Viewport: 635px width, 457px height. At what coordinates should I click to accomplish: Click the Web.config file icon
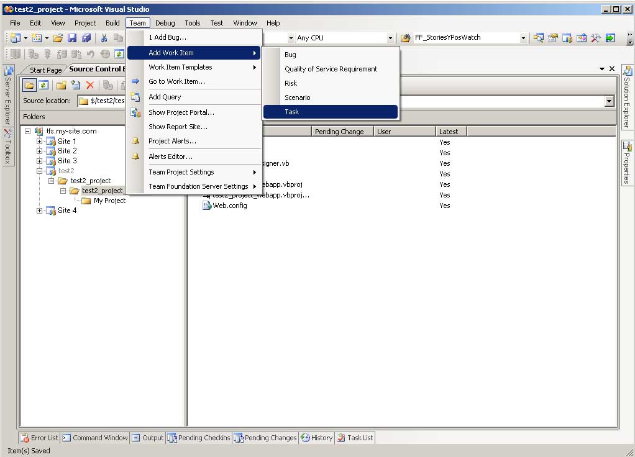tap(207, 206)
